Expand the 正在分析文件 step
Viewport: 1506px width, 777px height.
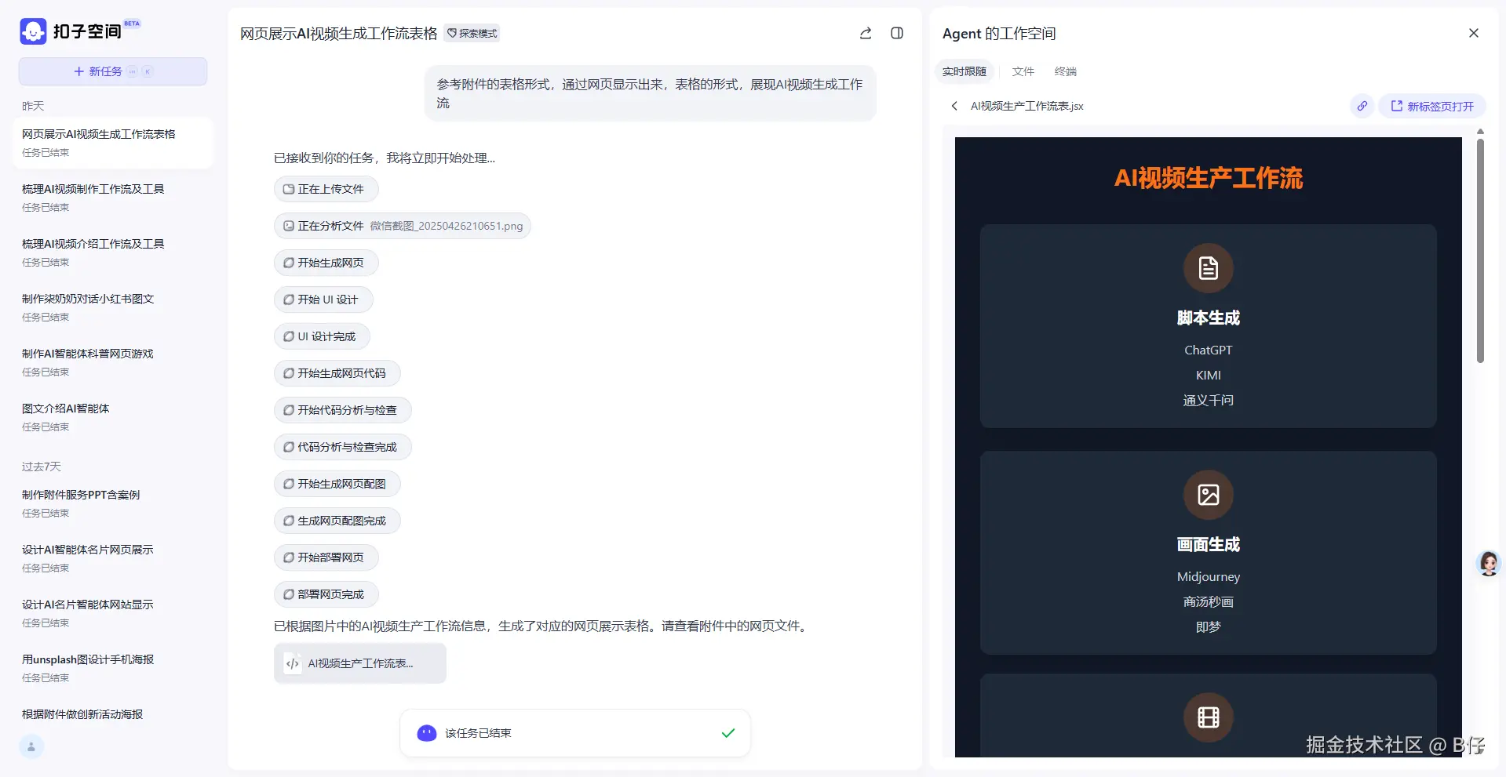pos(403,226)
